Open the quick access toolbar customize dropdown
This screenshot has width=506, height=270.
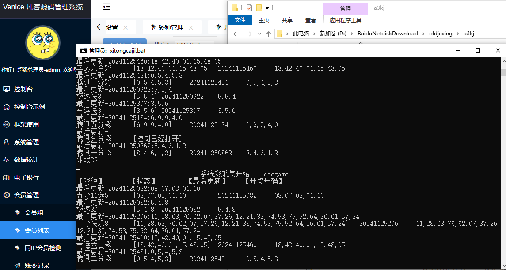point(267,8)
